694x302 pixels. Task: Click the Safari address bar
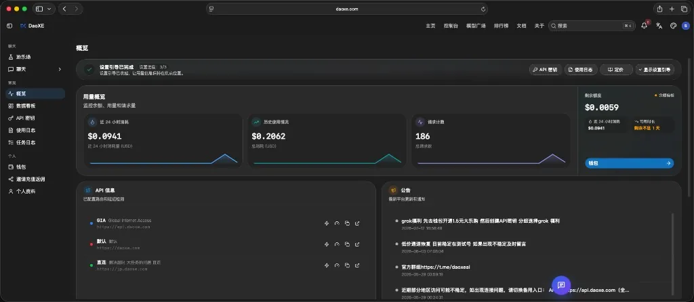[346, 9]
